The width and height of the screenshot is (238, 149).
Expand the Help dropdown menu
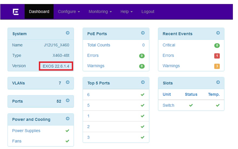(127, 12)
